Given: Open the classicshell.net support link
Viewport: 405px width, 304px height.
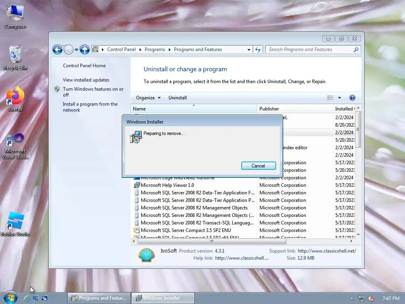Looking at the screenshot, I should point(327,251).
